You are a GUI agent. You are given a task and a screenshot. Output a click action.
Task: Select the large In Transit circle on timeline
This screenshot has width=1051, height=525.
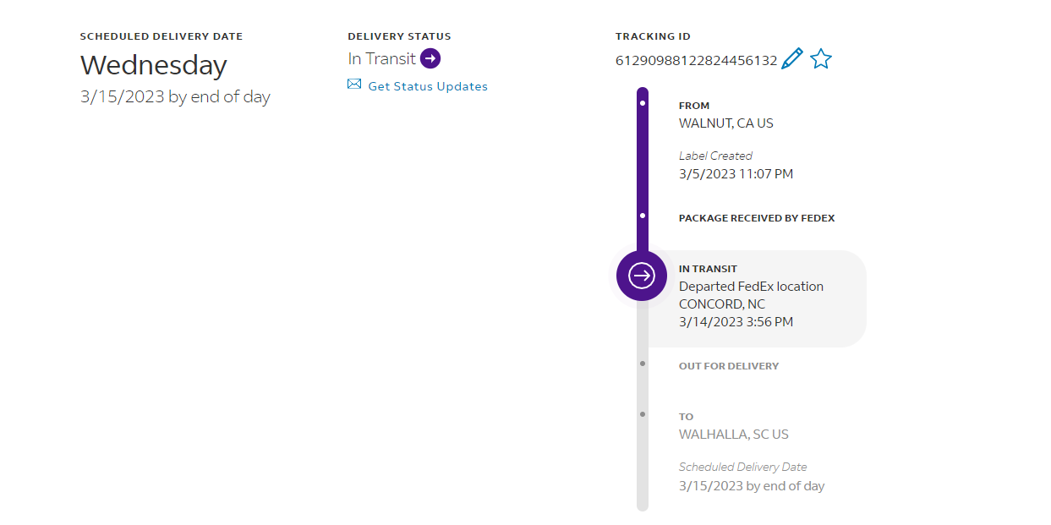tap(642, 276)
